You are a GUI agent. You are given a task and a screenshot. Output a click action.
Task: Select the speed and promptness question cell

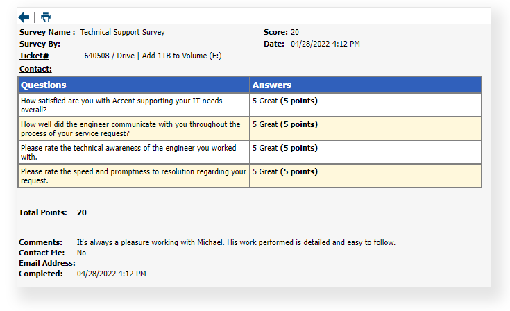pyautogui.click(x=134, y=176)
